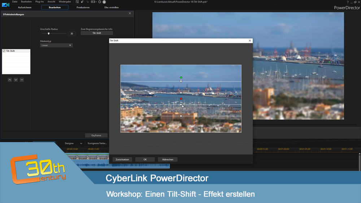Click the Tilt-Shift button under Begrenzungsbereiche-Info
Viewport: 361px width, 203px height.
97,33
